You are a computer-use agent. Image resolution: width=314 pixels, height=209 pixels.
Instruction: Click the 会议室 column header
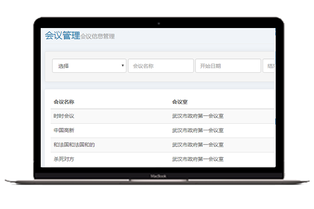tap(180, 102)
